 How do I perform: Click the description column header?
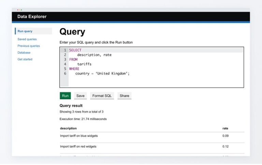[x=68, y=128]
